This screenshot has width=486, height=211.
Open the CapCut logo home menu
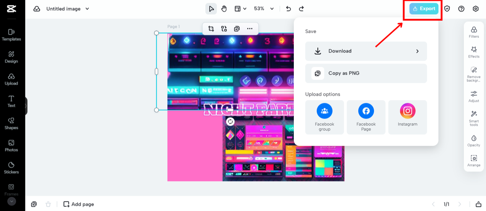[x=11, y=8]
